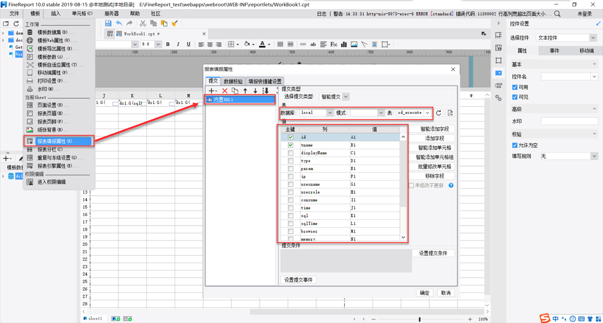Viewport: 603px width, 323px height.
Task: Collapse the 基本 section in widget settings
Action: tap(594, 64)
